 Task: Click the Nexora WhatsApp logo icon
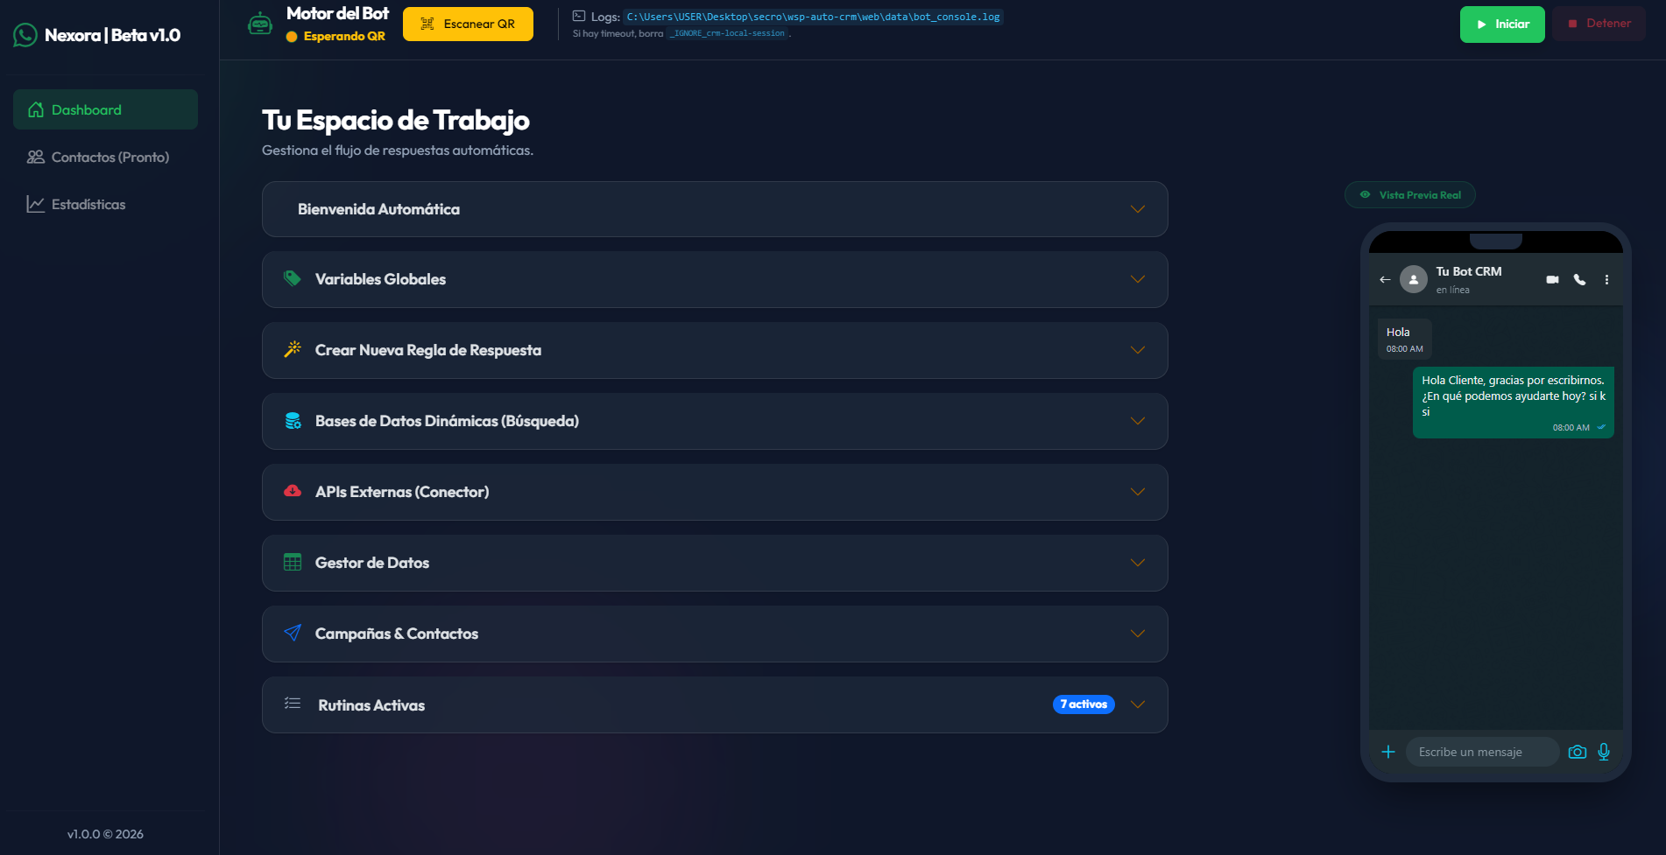point(25,35)
